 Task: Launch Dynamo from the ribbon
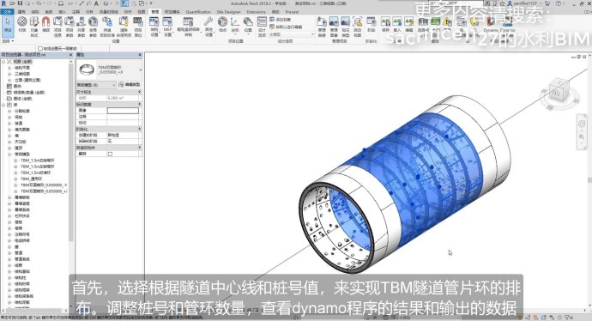tap(491, 24)
